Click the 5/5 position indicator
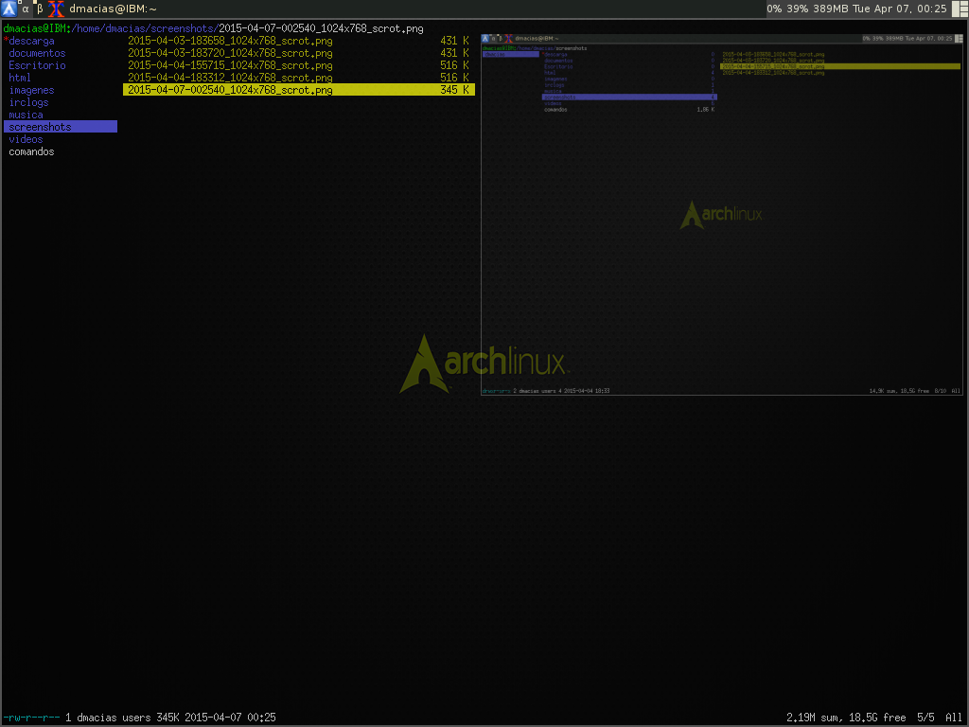This screenshot has width=969, height=727. tap(925, 718)
